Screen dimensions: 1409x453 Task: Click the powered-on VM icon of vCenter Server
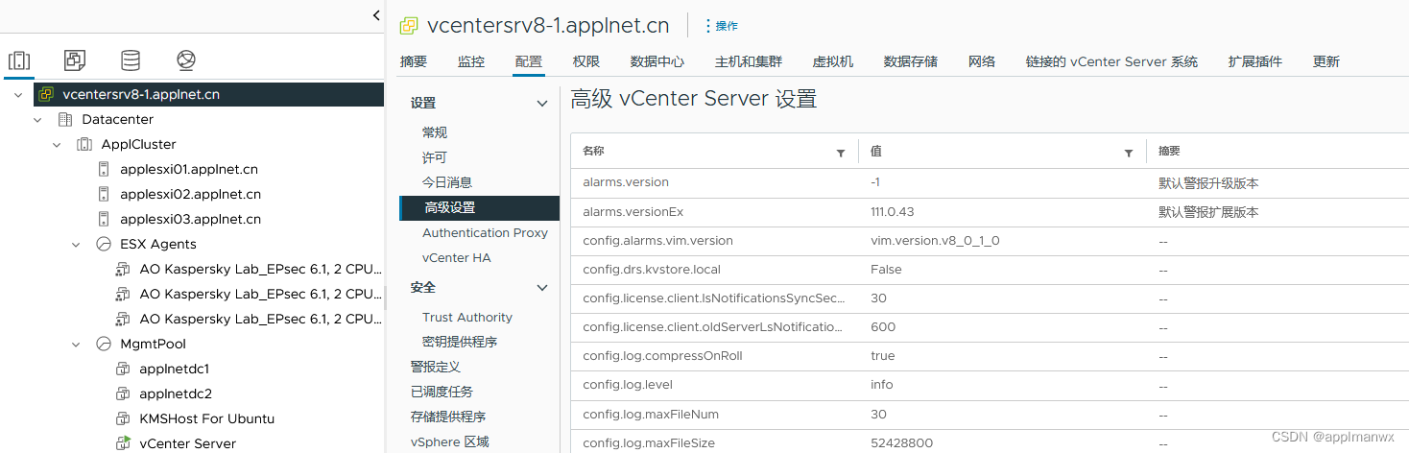coord(123,443)
